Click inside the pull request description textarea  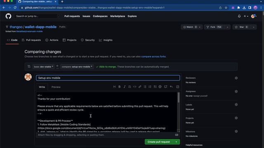coord(107,112)
